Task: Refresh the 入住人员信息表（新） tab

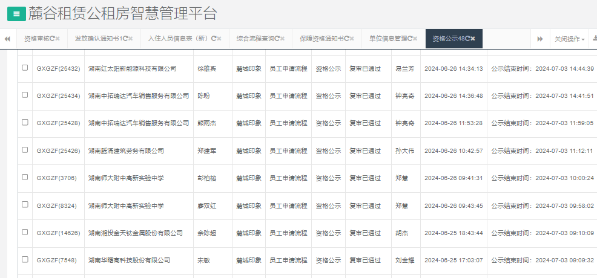Action: tap(214, 38)
